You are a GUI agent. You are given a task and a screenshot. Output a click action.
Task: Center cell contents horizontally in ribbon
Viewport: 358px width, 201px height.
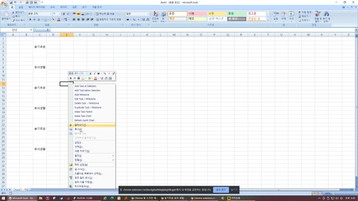(x=79, y=20)
